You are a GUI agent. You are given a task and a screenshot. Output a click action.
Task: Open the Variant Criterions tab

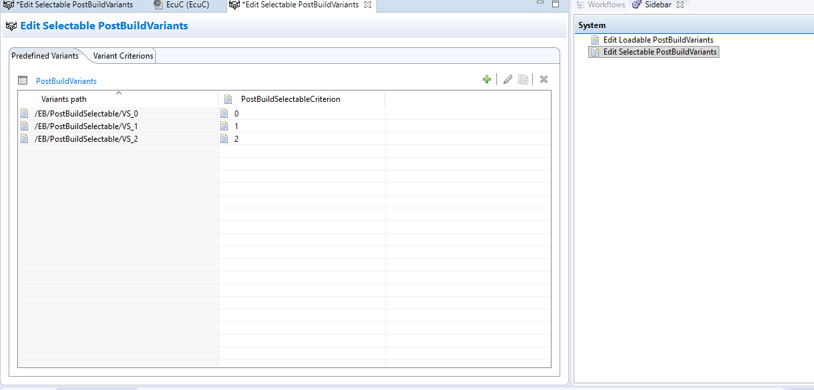click(123, 56)
